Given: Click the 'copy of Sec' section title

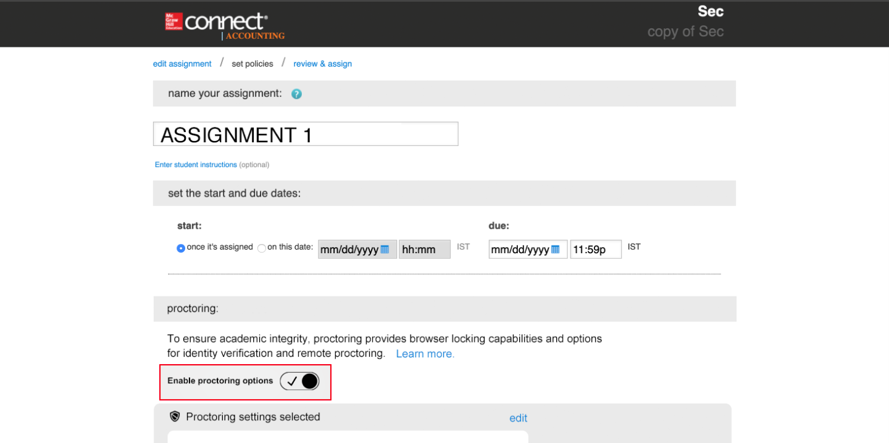Looking at the screenshot, I should 685,32.
